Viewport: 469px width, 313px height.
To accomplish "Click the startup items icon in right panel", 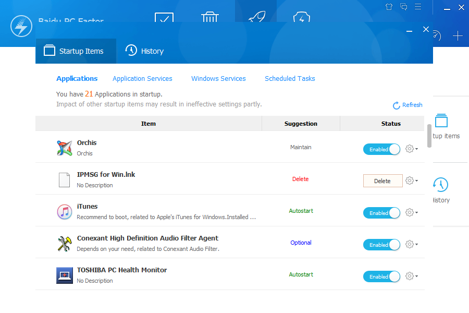I will pyautogui.click(x=441, y=121).
